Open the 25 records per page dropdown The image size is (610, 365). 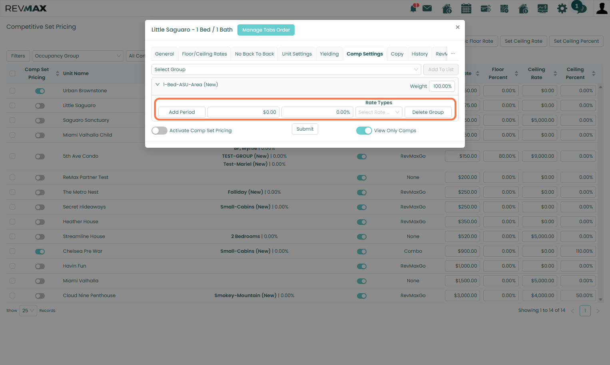28,311
